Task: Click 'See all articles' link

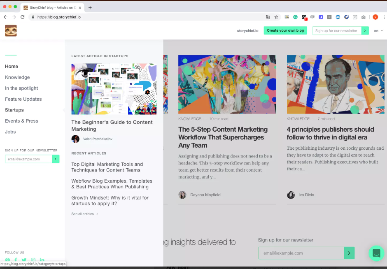Action: 85,214
